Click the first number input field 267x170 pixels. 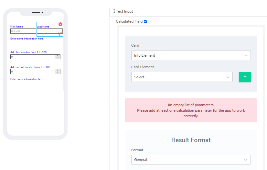click(x=32, y=57)
